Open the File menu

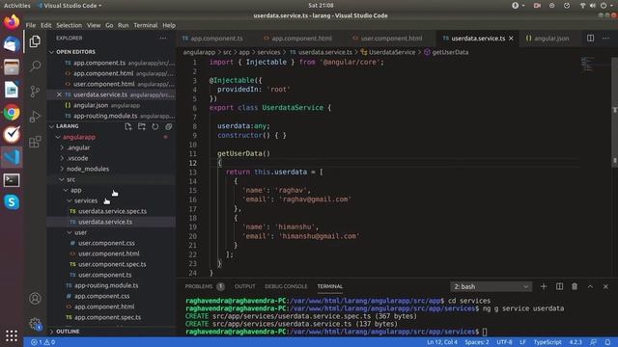pos(31,25)
